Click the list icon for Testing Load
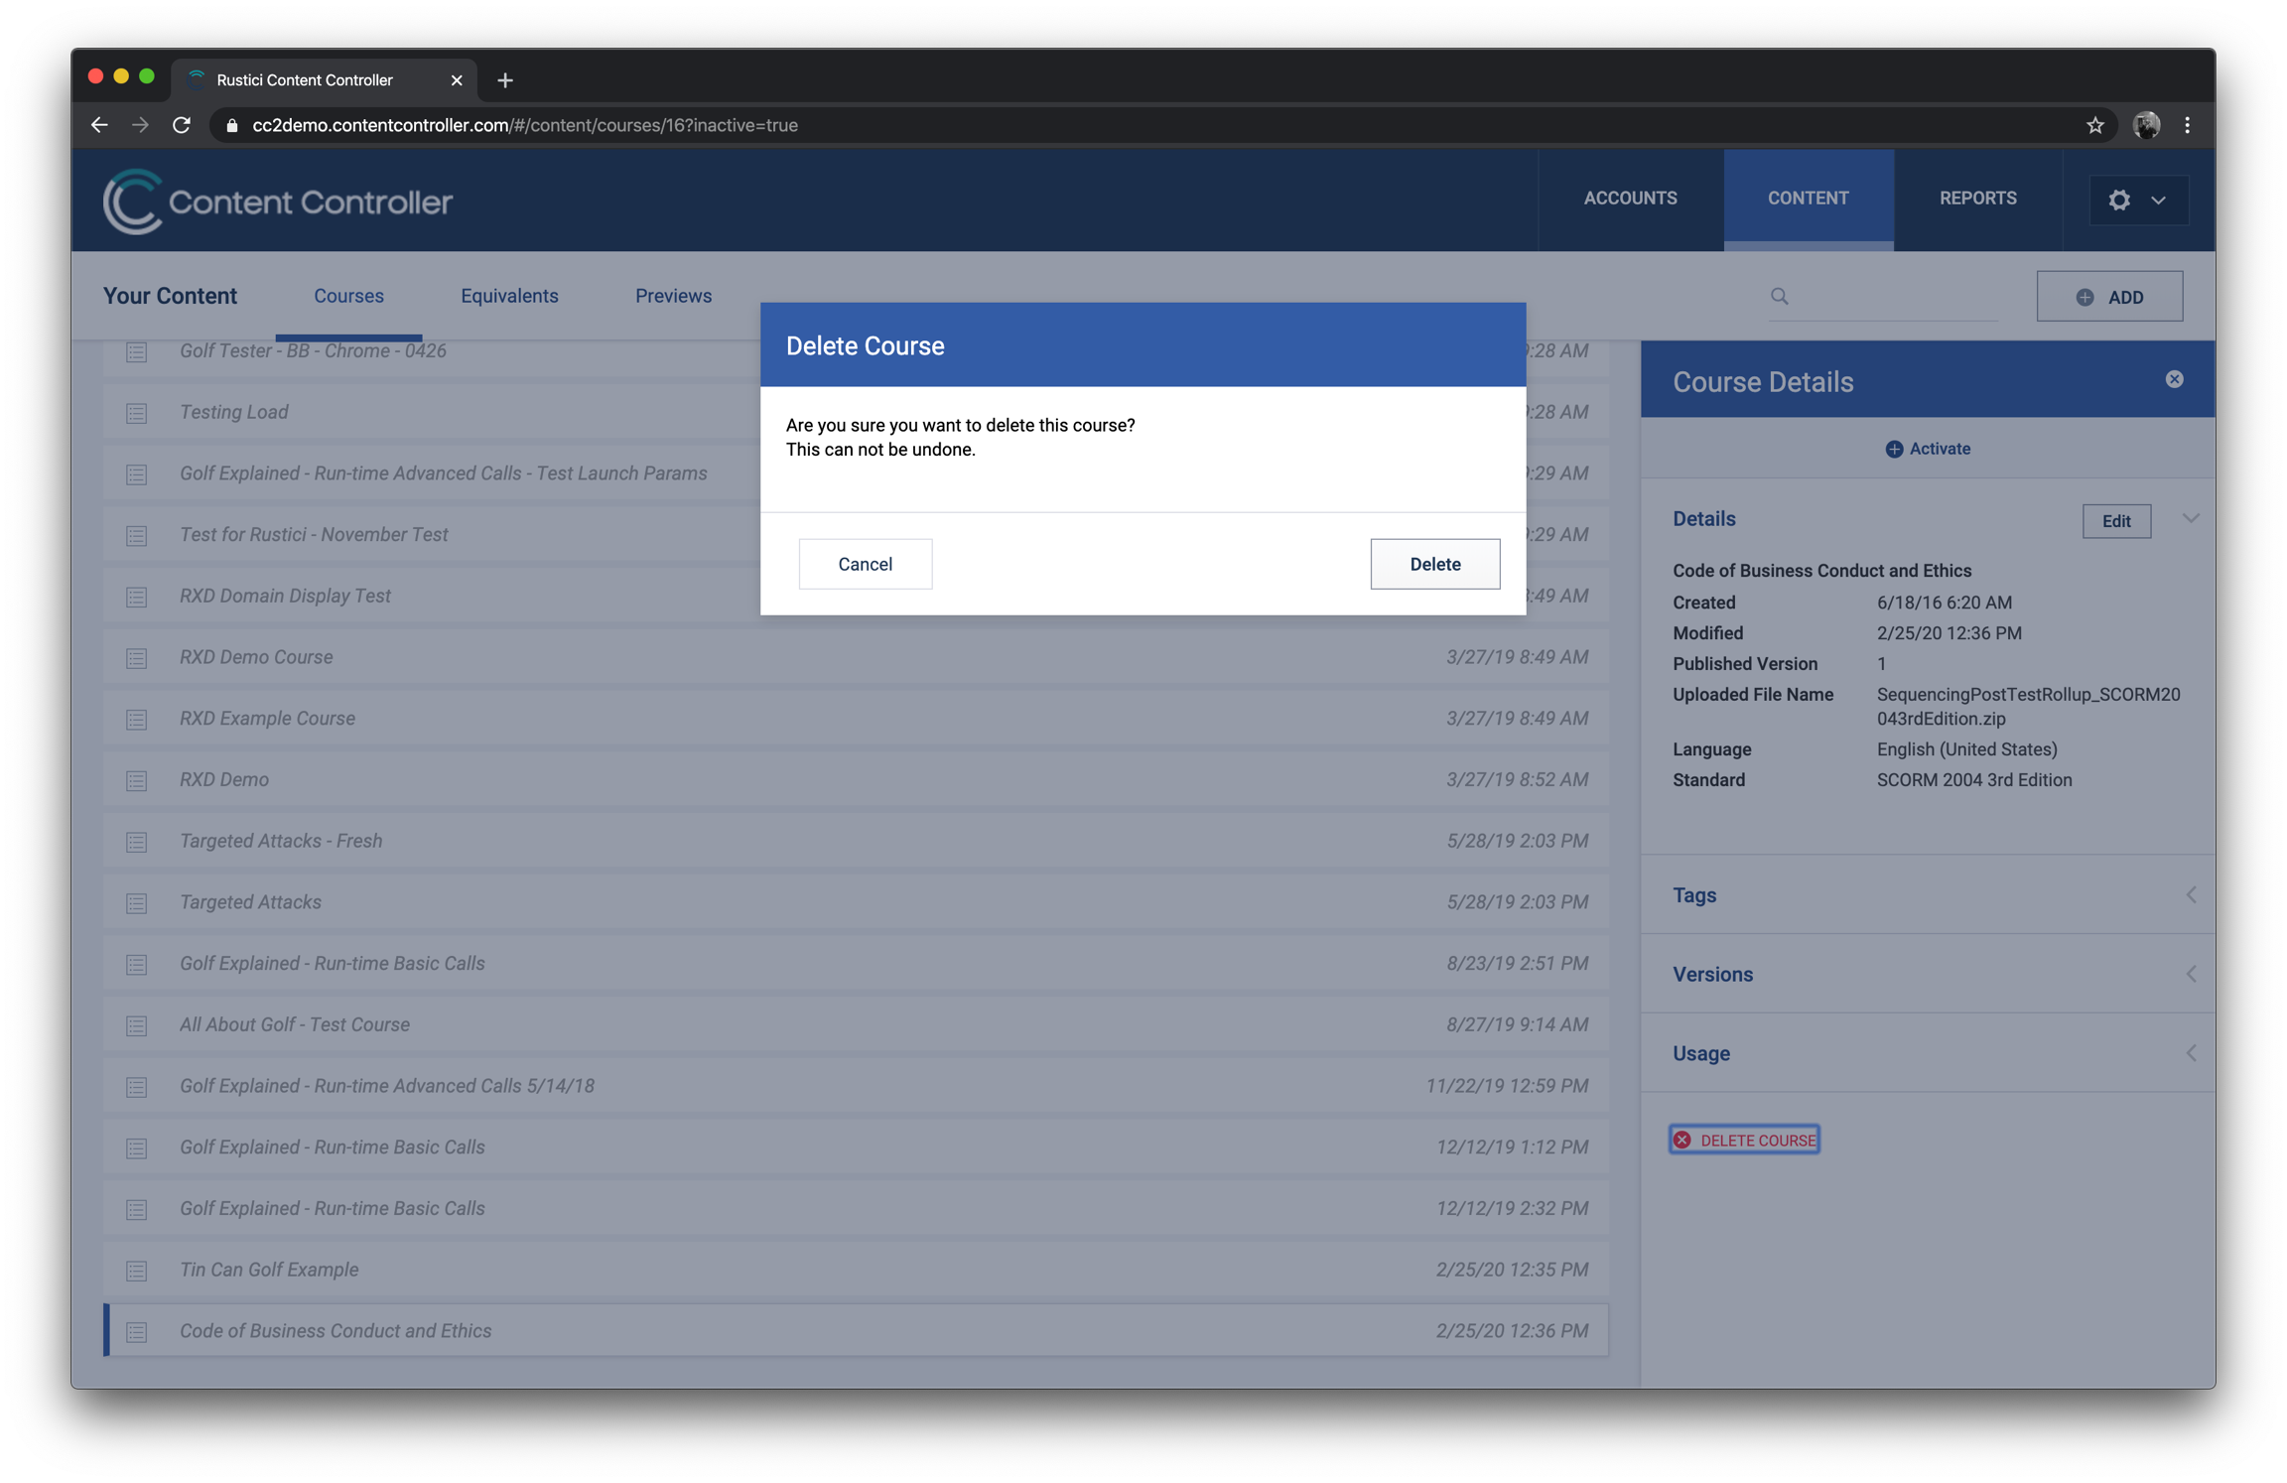This screenshot has height=1483, width=2287. pyautogui.click(x=137, y=413)
